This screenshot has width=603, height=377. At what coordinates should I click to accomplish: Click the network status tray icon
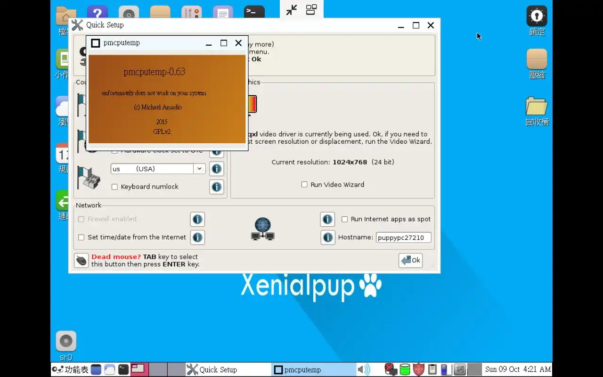pyautogui.click(x=391, y=369)
